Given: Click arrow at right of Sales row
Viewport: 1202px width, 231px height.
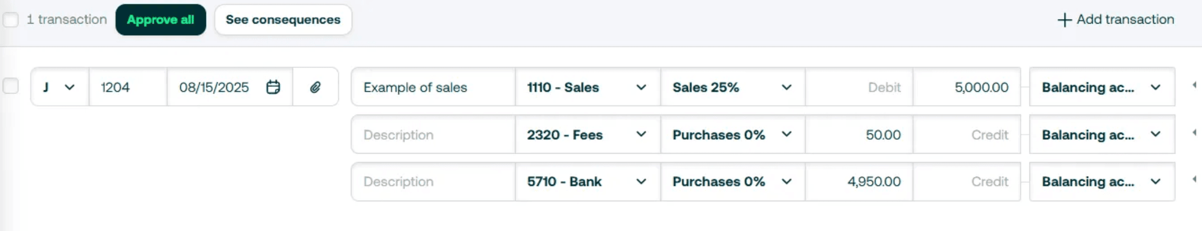Looking at the screenshot, I should (x=1194, y=85).
